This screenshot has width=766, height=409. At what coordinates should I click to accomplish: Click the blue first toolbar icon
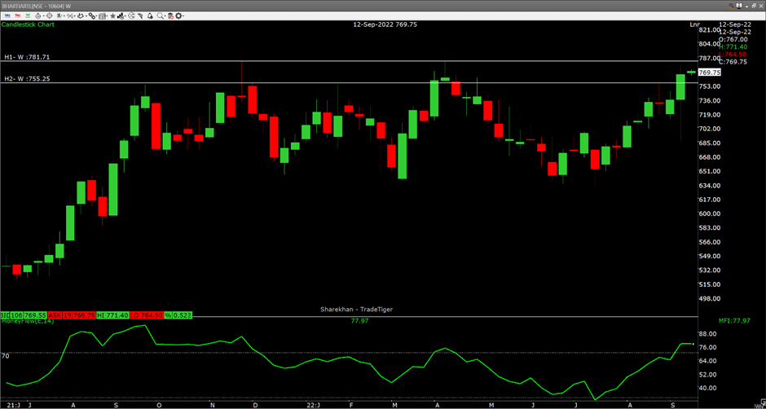(7, 15)
